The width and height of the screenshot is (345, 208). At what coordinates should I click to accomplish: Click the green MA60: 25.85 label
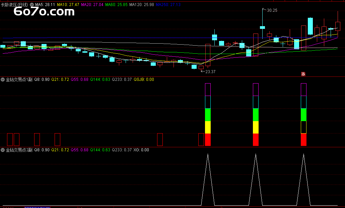coord(116,5)
